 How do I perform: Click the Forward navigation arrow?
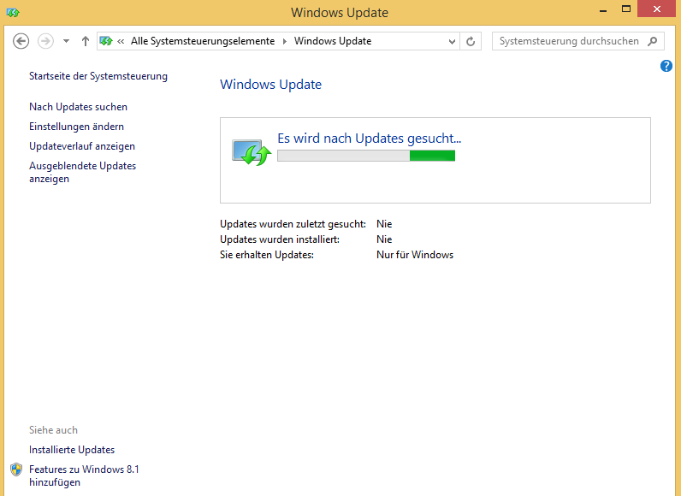tap(45, 41)
